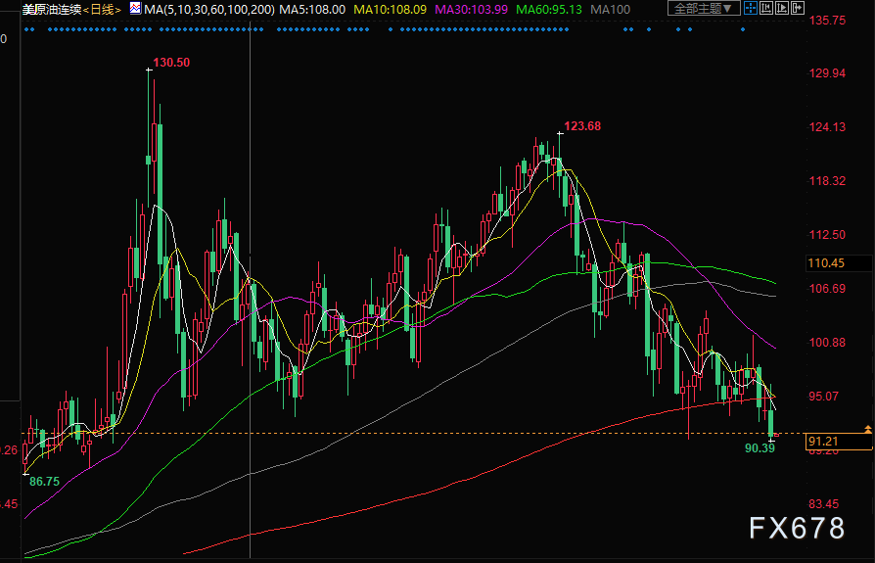
Task: Click the 112.50 price axis label
Action: (x=828, y=235)
